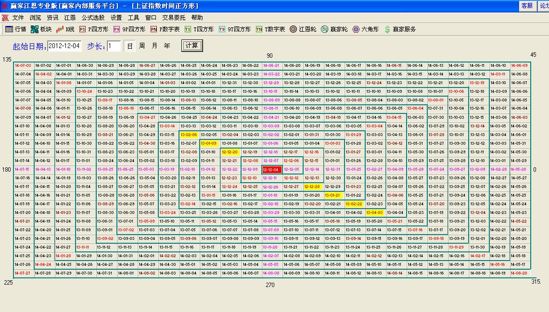This screenshot has width=549, height=312.
Task: Open the T四方形 time square
Action: (199, 29)
